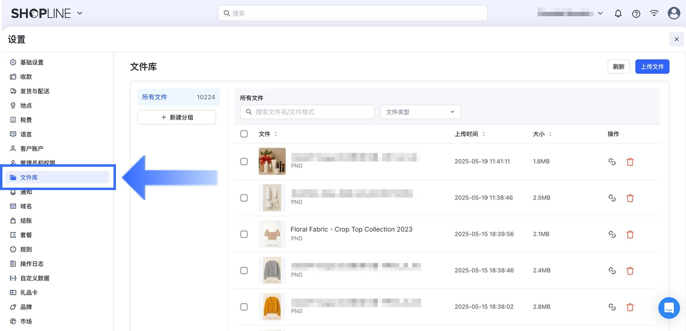Open 操作日志 in settings sidebar
This screenshot has height=331, width=686.
tap(32, 264)
